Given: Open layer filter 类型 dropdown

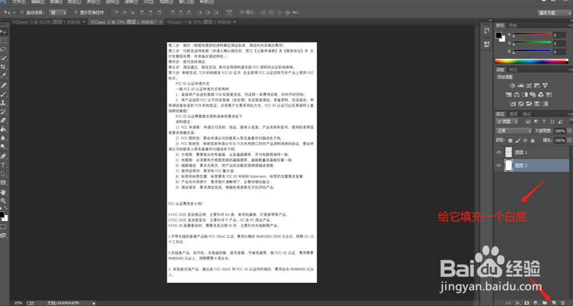Looking at the screenshot, I should [507, 121].
